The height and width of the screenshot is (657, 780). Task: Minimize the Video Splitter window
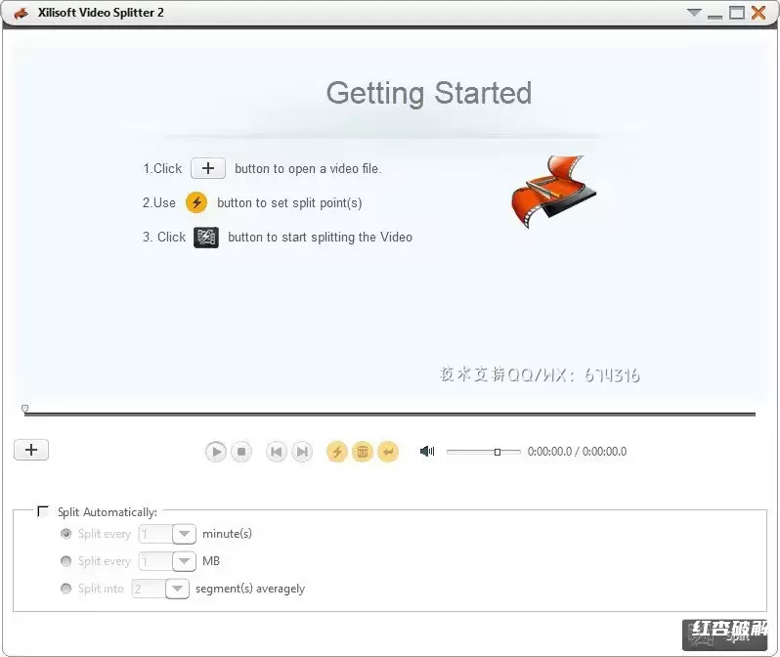(x=715, y=16)
